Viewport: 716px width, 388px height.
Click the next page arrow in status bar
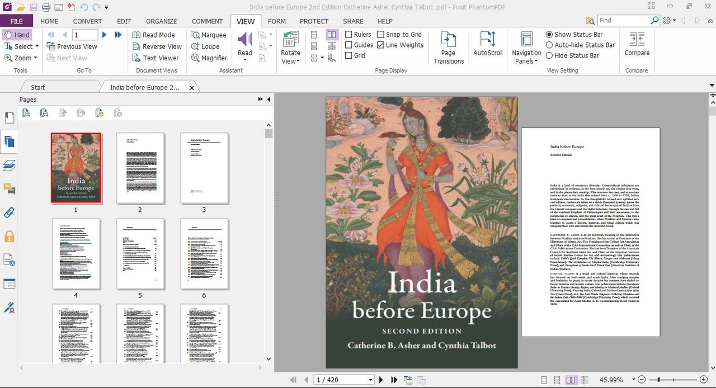(381, 380)
